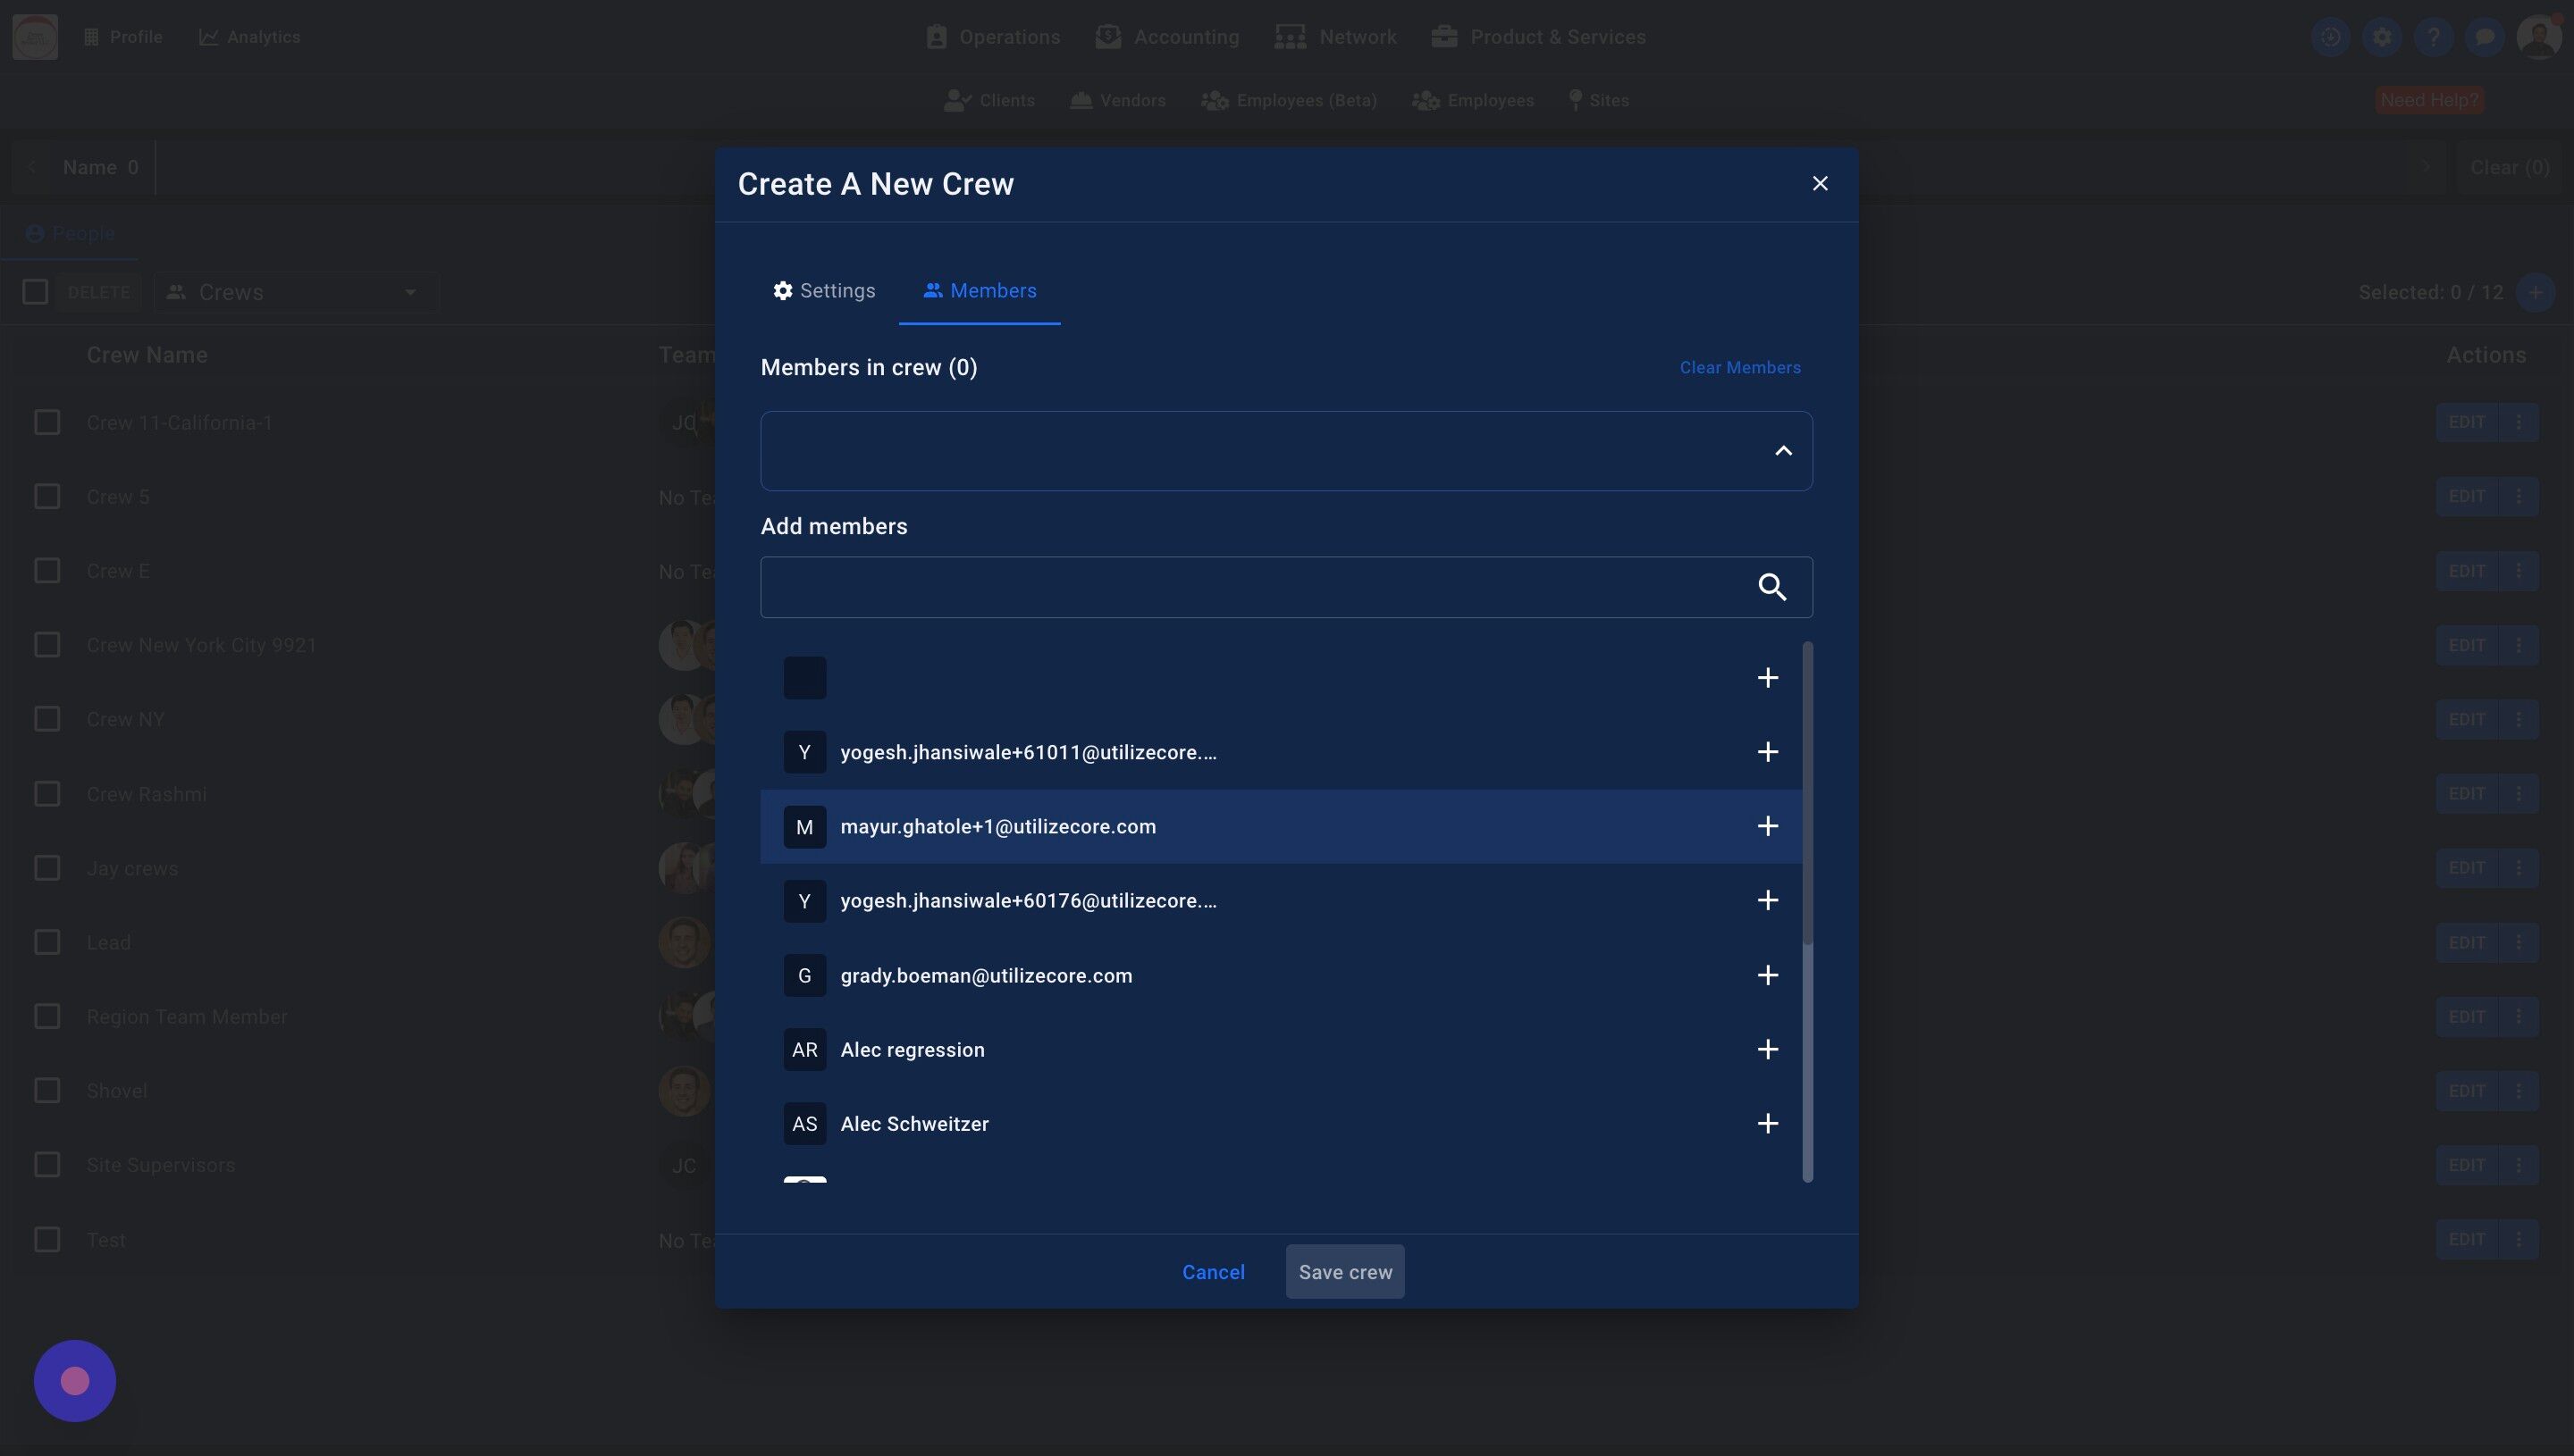Add grady.boeman with plus icon

point(1767,975)
